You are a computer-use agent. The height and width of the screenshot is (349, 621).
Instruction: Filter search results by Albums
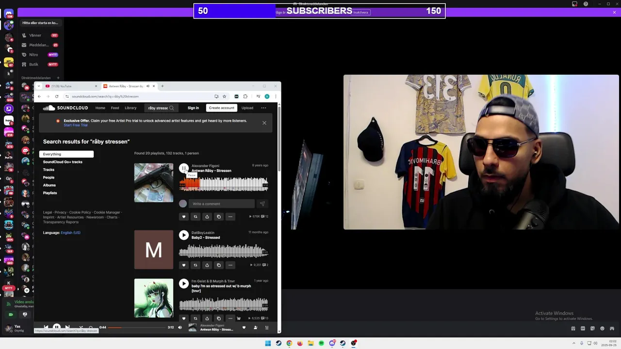tap(49, 185)
